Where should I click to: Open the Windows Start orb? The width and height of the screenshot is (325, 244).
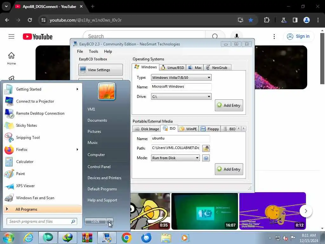pos(8,238)
